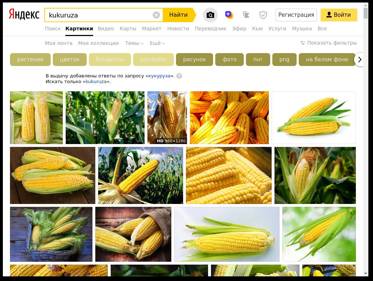The image size is (373, 281).
Task: Click the Яндекс logo
Action: point(24,15)
